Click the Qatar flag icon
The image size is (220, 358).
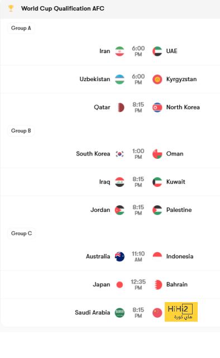(121, 107)
